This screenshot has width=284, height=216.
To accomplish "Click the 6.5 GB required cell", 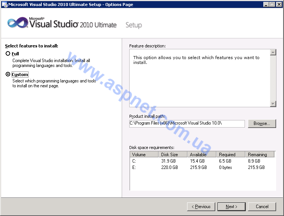I will click(x=225, y=161).
